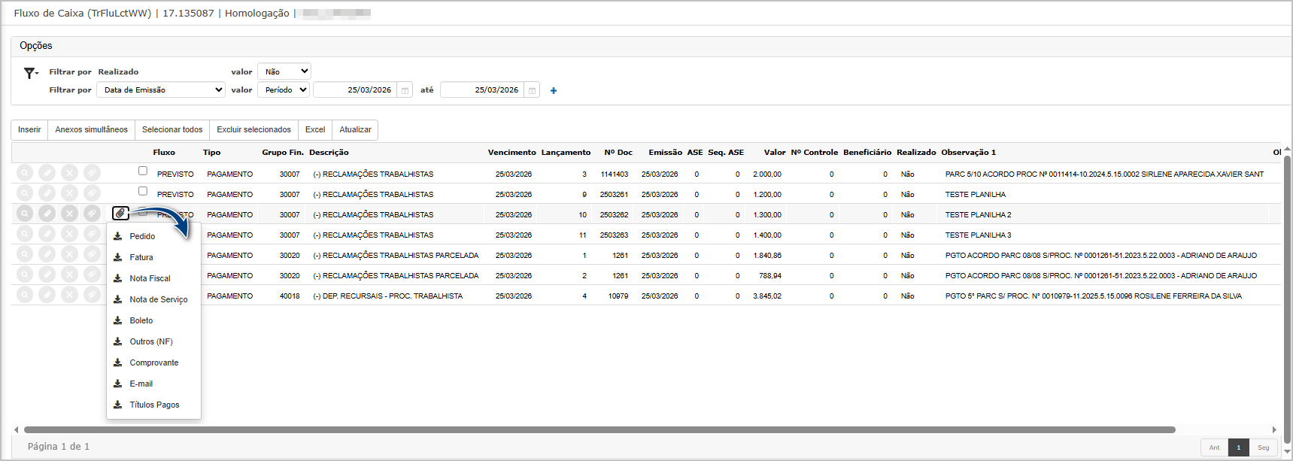Choose Nota Fiscal from the attachment menu
This screenshot has width=1293, height=461.
click(x=150, y=278)
